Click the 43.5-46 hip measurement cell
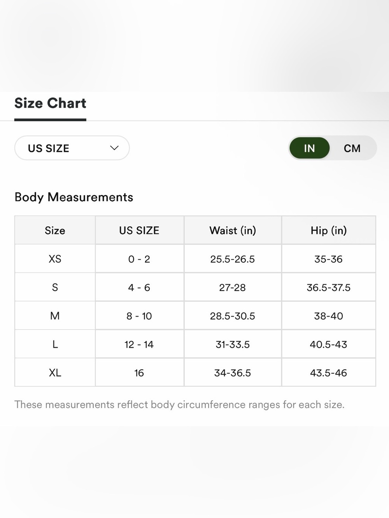Screen dimensions: 389x518 tap(329, 372)
